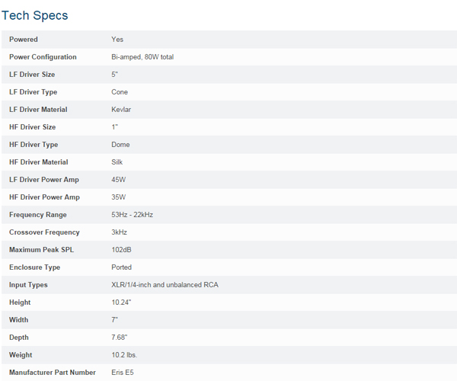Click the LF Driver Power Amp label
This screenshot has width=457, height=381.
point(44,180)
